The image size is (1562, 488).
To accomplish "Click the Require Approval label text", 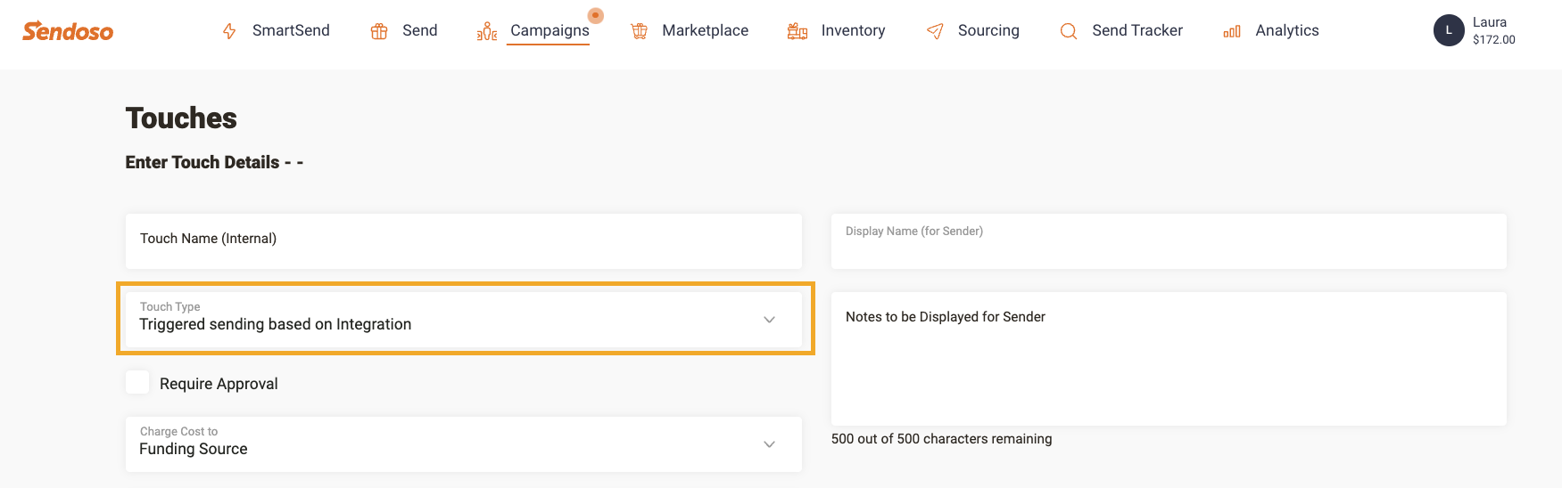I will [x=219, y=384].
